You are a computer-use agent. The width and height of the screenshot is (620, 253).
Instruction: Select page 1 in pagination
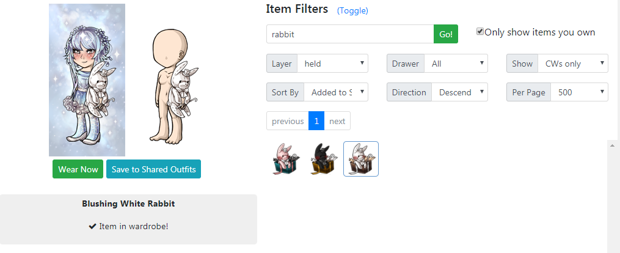316,121
